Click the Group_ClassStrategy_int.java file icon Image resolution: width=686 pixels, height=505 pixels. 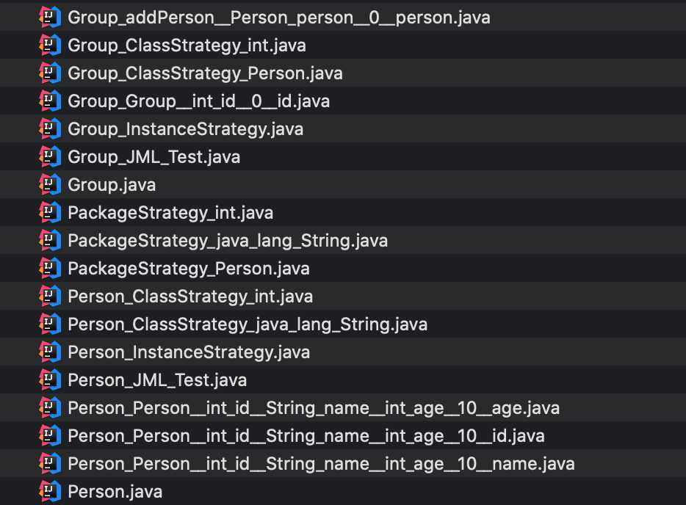point(49,45)
